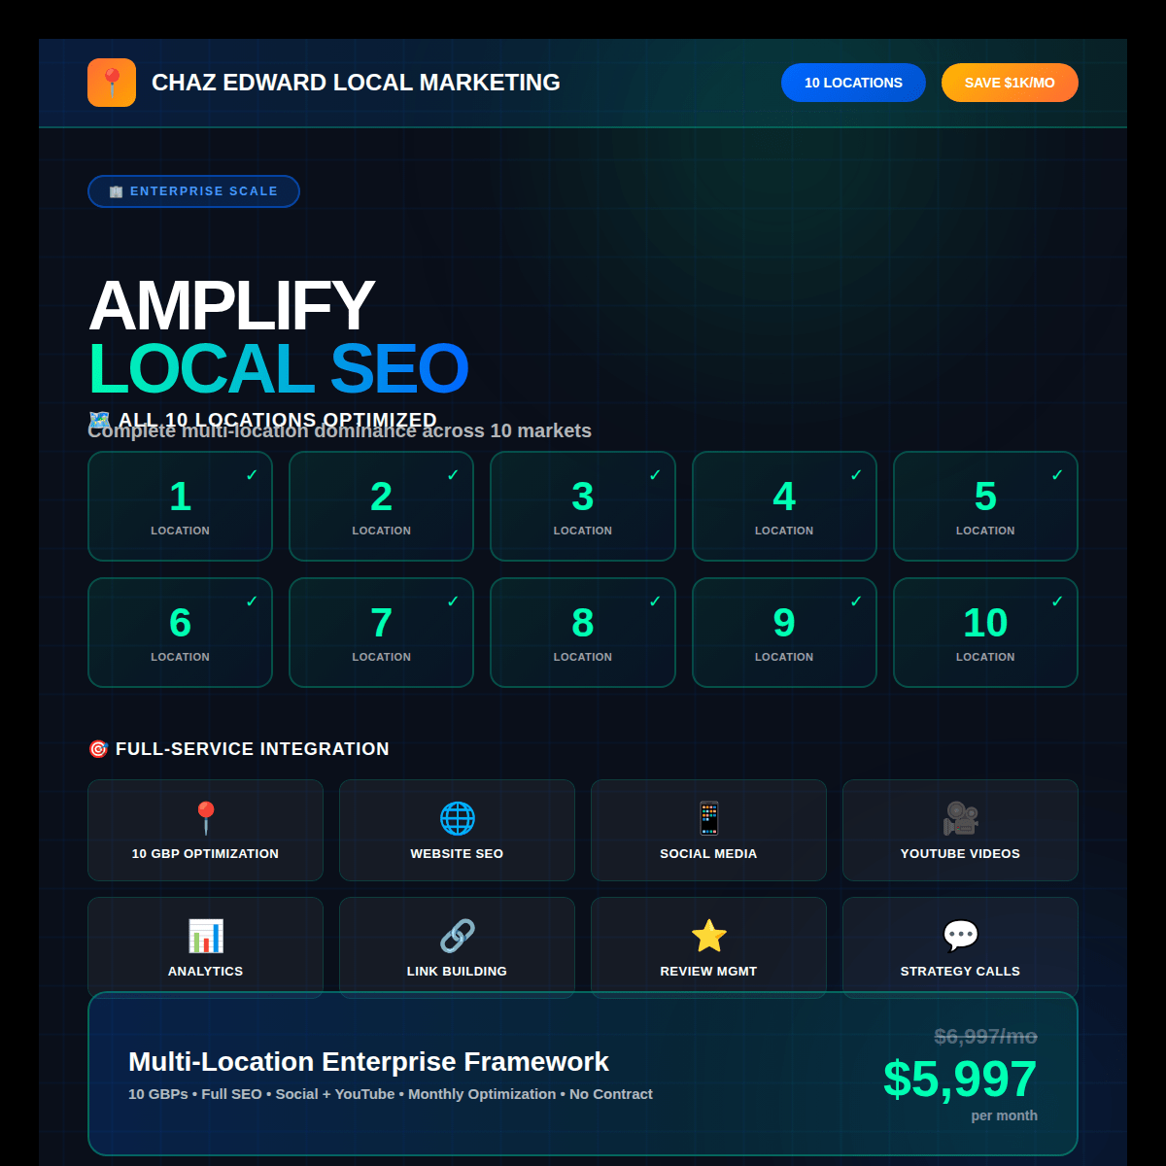Select the Website SEO globe icon
This screenshot has width=1166, height=1166.
[x=457, y=818]
